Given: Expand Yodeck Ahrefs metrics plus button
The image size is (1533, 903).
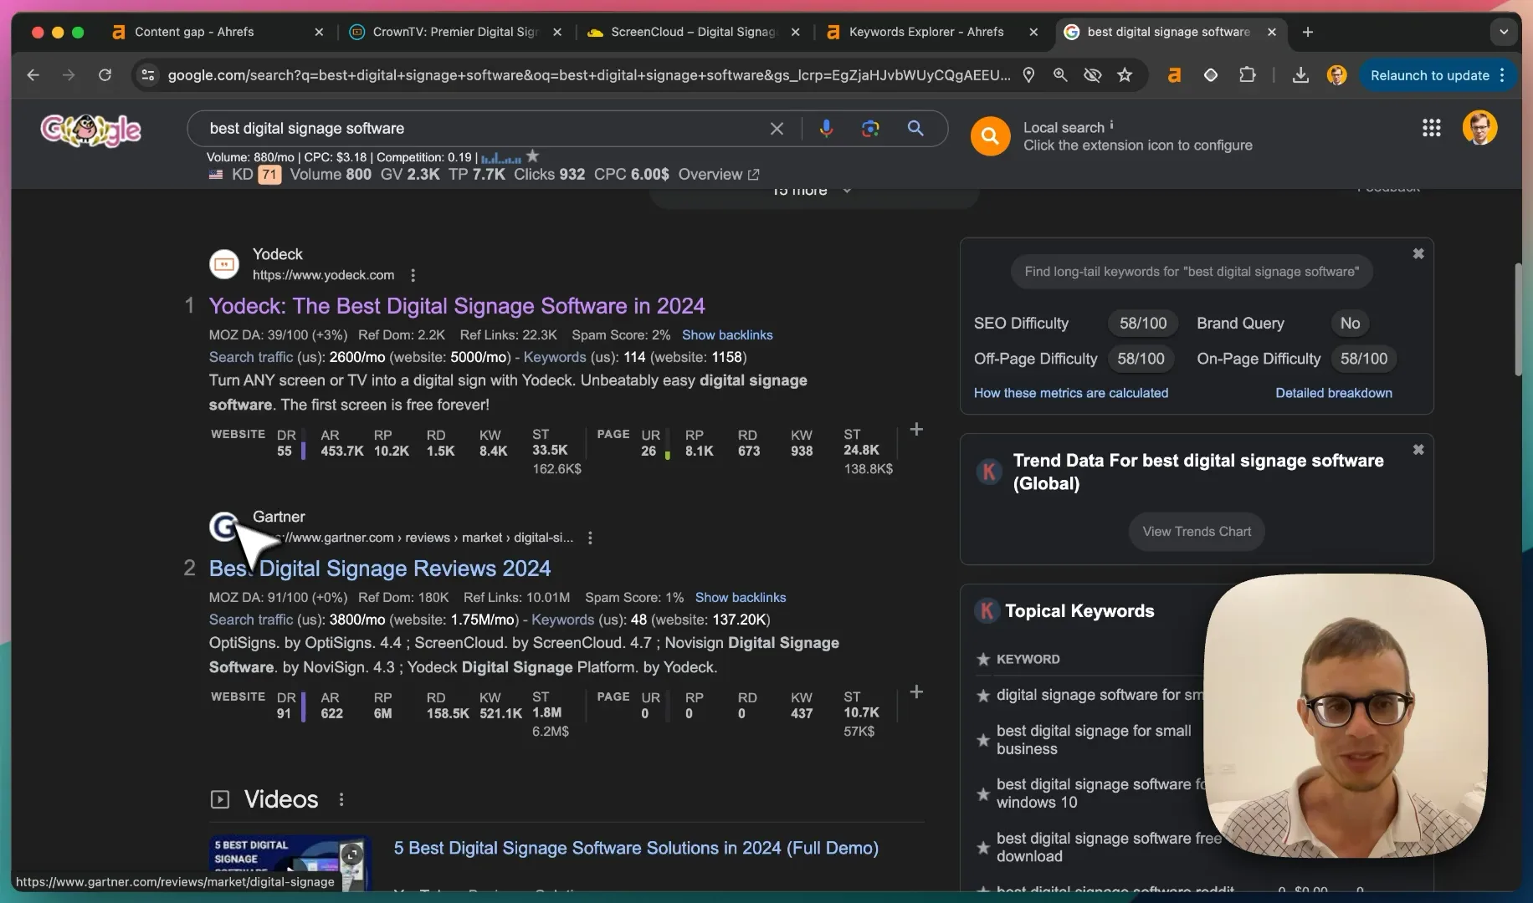Looking at the screenshot, I should (916, 430).
